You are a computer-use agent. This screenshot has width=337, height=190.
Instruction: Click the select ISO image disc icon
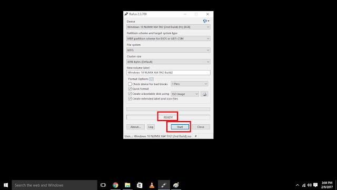click(x=204, y=94)
